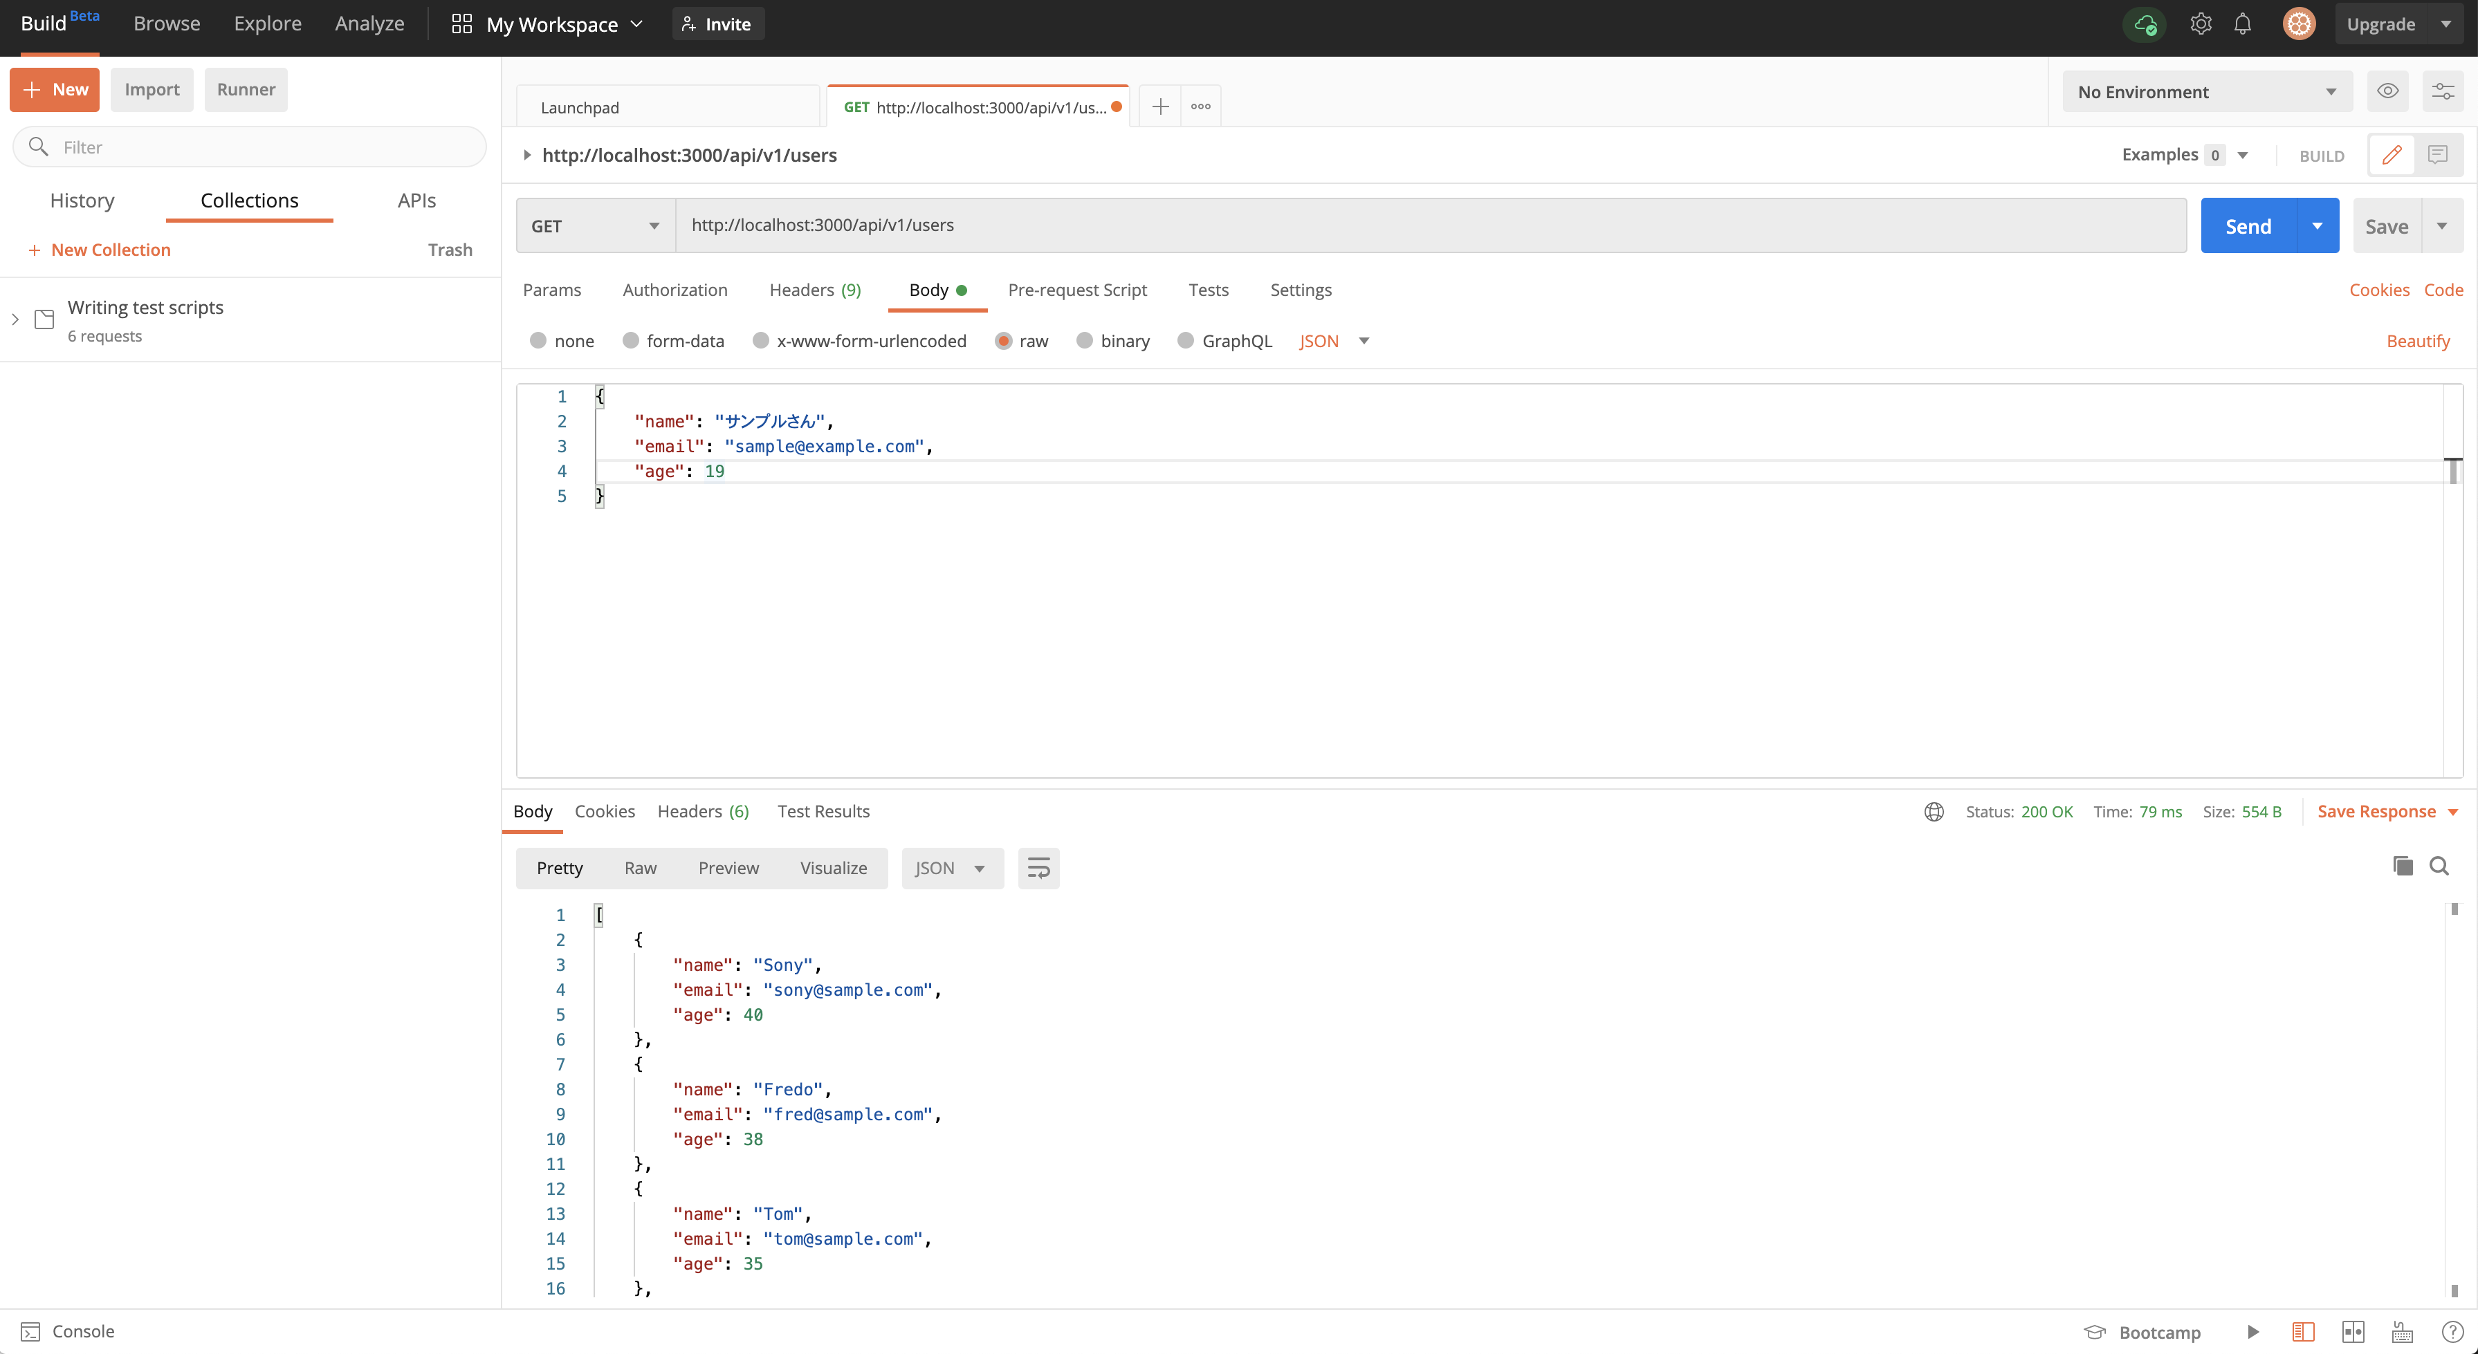This screenshot has width=2478, height=1354.
Task: Select the none body radio button
Action: click(538, 340)
